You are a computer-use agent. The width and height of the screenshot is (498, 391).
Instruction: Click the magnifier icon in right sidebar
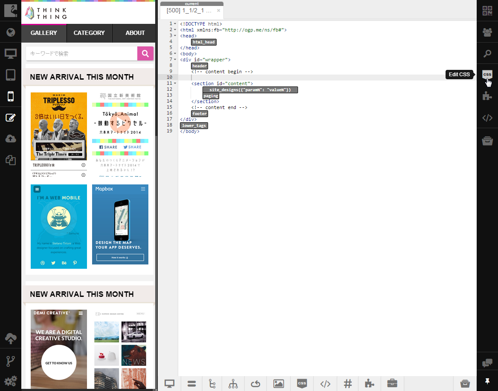pyautogui.click(x=487, y=54)
